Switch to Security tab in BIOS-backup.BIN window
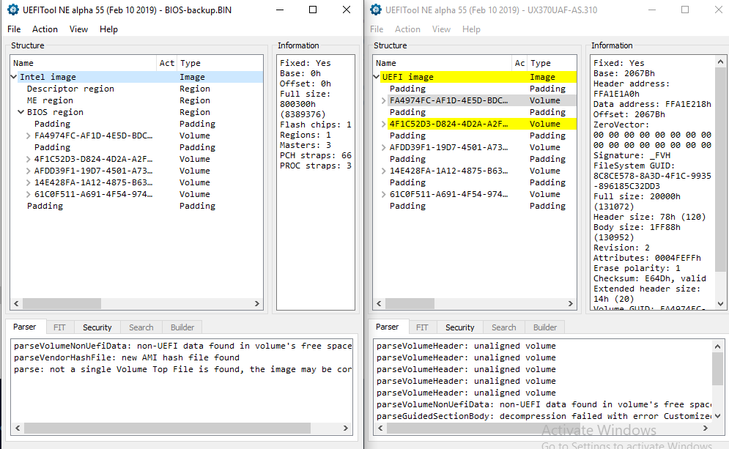This screenshot has height=449, width=729. click(x=97, y=327)
